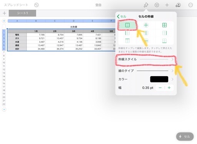Select the 1月 header cell

[36, 31]
